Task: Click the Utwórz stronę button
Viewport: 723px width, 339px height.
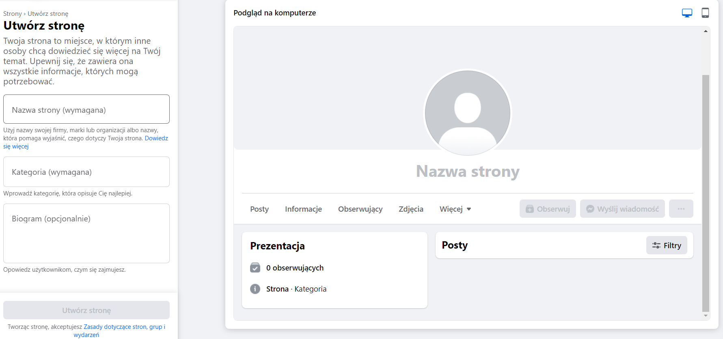Action: pos(86,310)
